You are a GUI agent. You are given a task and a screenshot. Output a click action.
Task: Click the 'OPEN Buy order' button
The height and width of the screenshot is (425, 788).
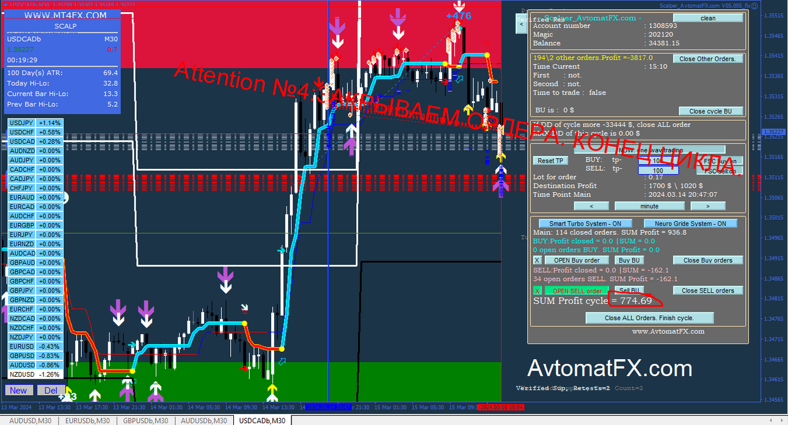(577, 260)
